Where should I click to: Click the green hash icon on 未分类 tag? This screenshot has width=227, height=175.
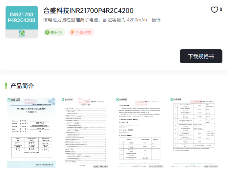tap(47, 32)
